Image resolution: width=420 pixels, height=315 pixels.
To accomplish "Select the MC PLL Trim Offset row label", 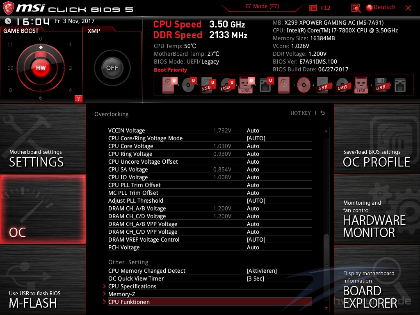I will (133, 193).
